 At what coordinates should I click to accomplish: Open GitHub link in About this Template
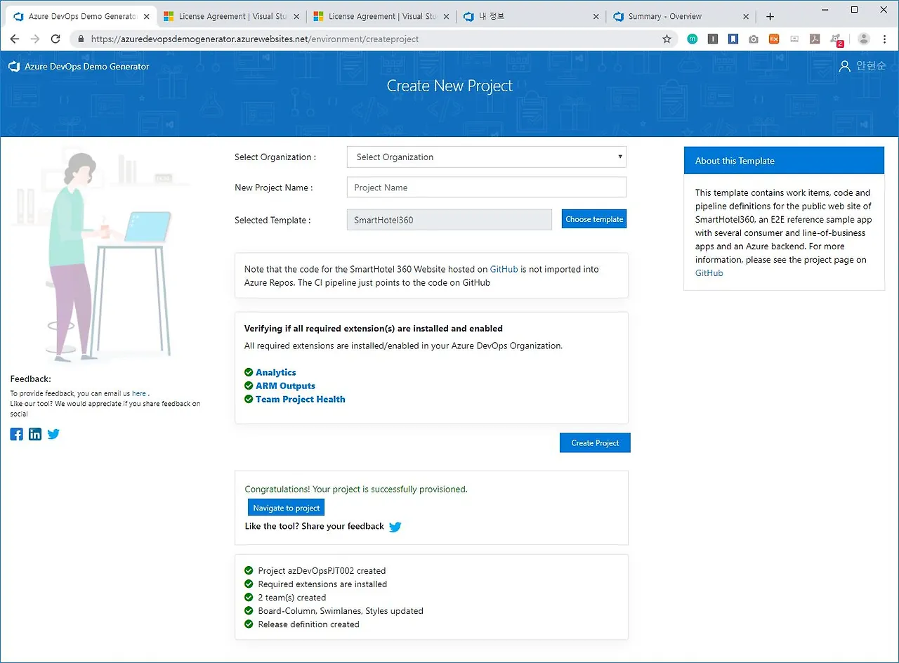709,273
